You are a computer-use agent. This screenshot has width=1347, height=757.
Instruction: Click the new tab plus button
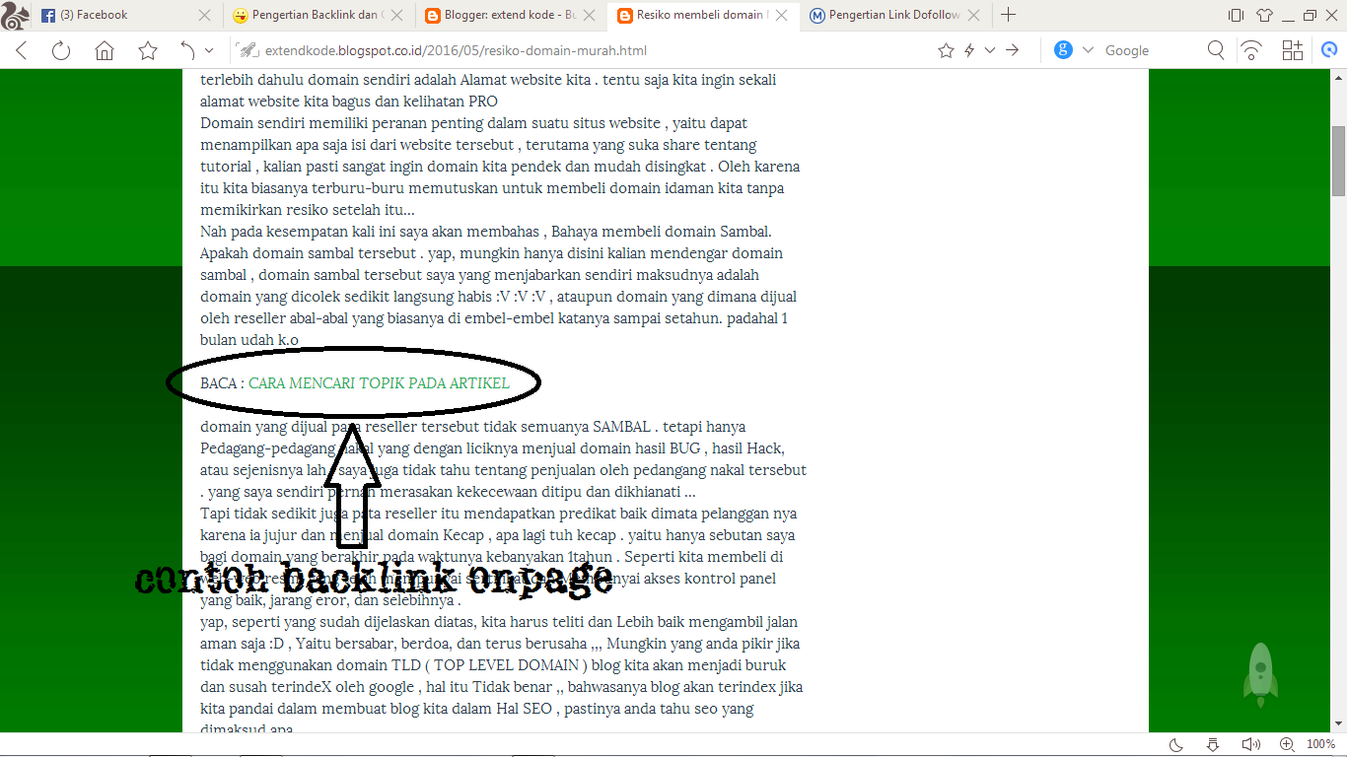pos(1008,14)
